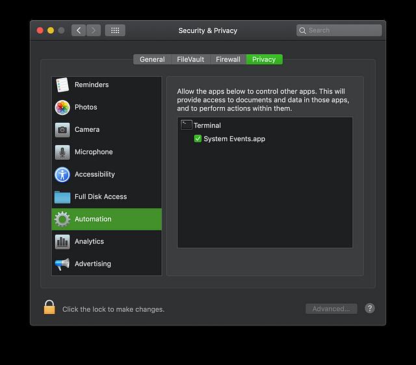Select the Accessibility label in sidebar
The image size is (416, 365).
coord(95,174)
